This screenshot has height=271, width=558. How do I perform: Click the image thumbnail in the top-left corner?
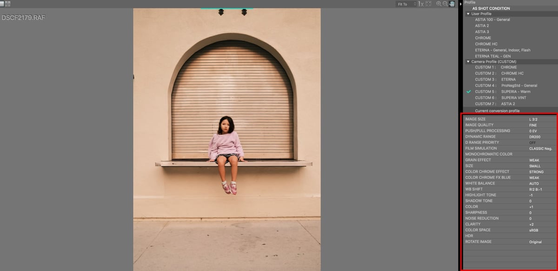coord(2,4)
